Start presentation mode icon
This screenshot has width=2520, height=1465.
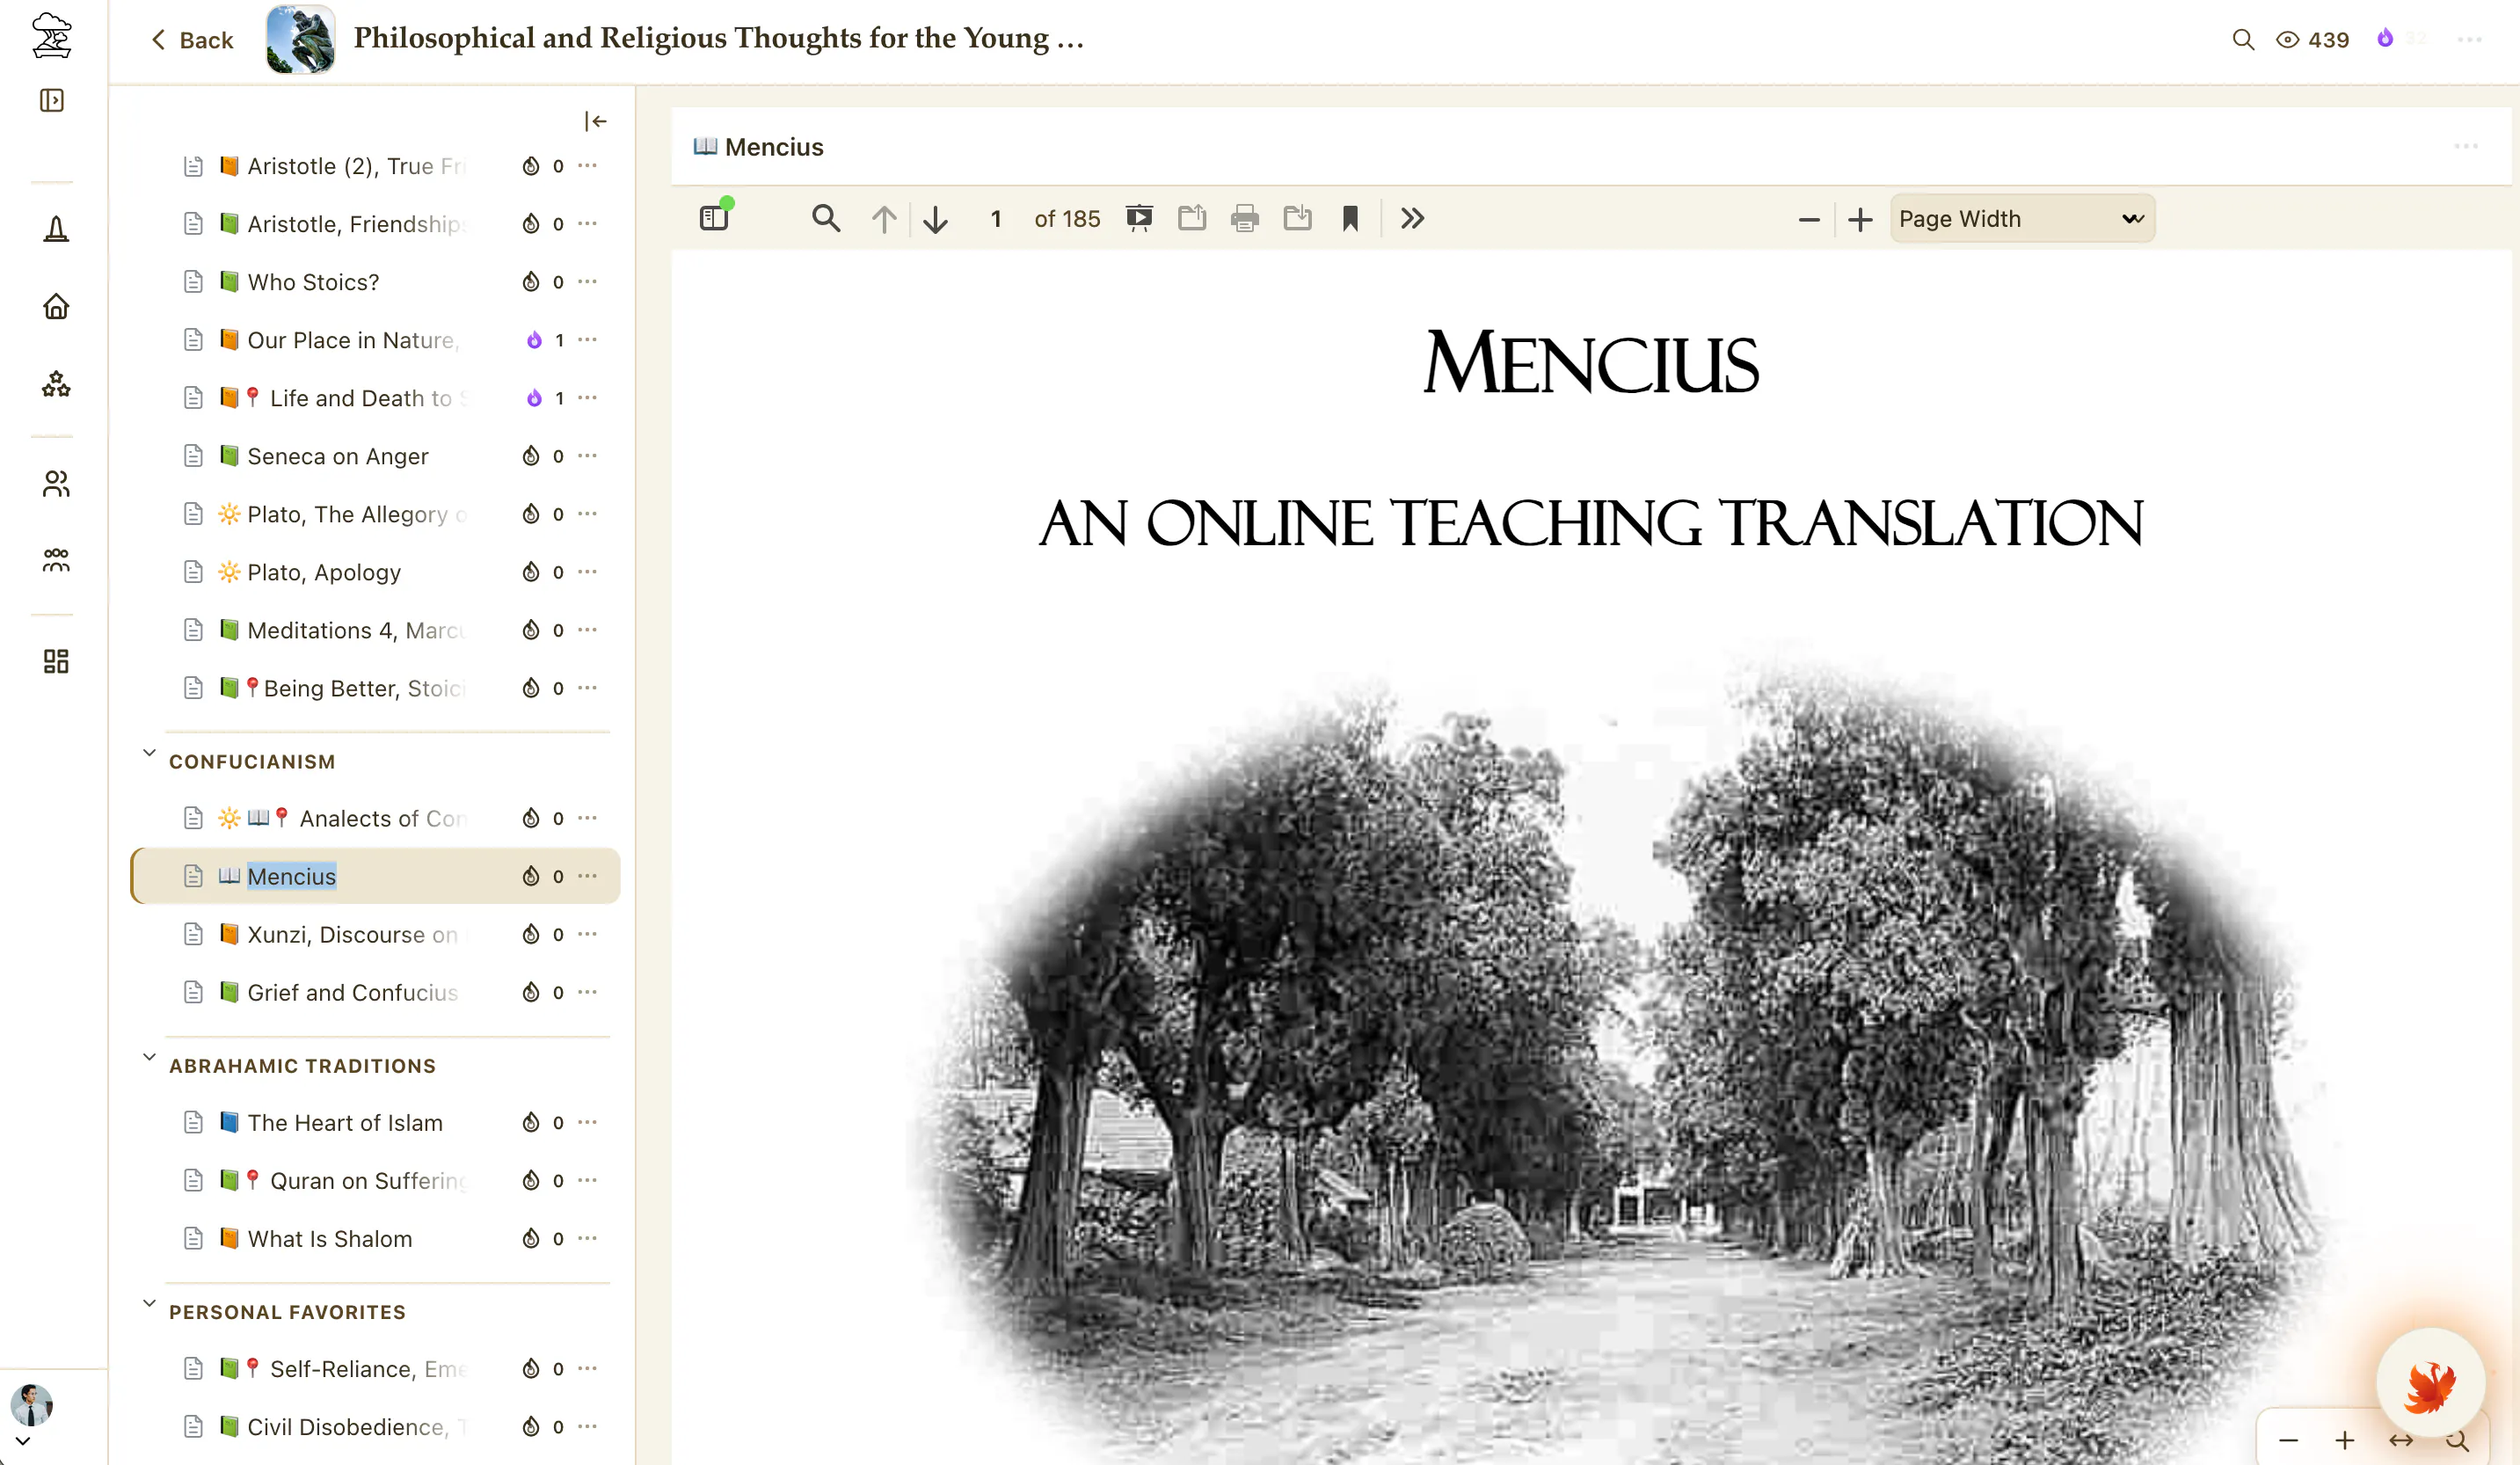[1139, 218]
